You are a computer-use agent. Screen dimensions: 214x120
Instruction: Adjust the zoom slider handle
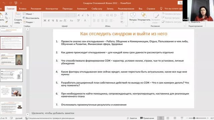pyautogui.click(x=194, y=118)
